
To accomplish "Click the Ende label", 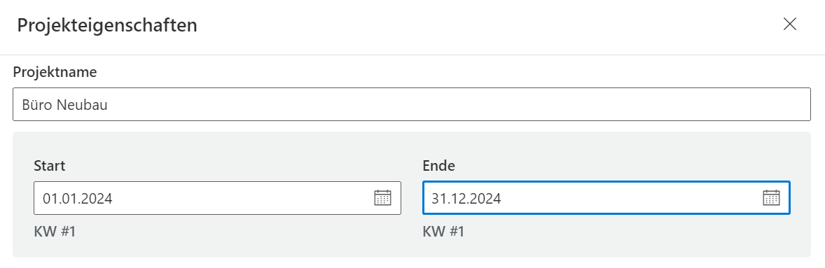I will click(x=439, y=166).
